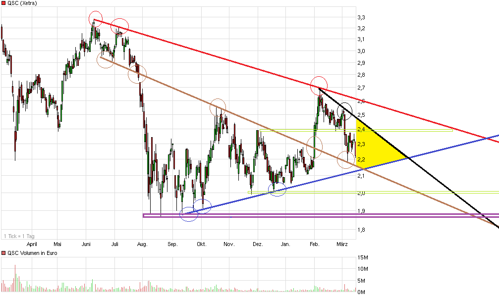Image resolution: width=499 pixels, height=296 pixels.
Task: Select the chart title QSC (Xetra)
Action: coord(22,3)
